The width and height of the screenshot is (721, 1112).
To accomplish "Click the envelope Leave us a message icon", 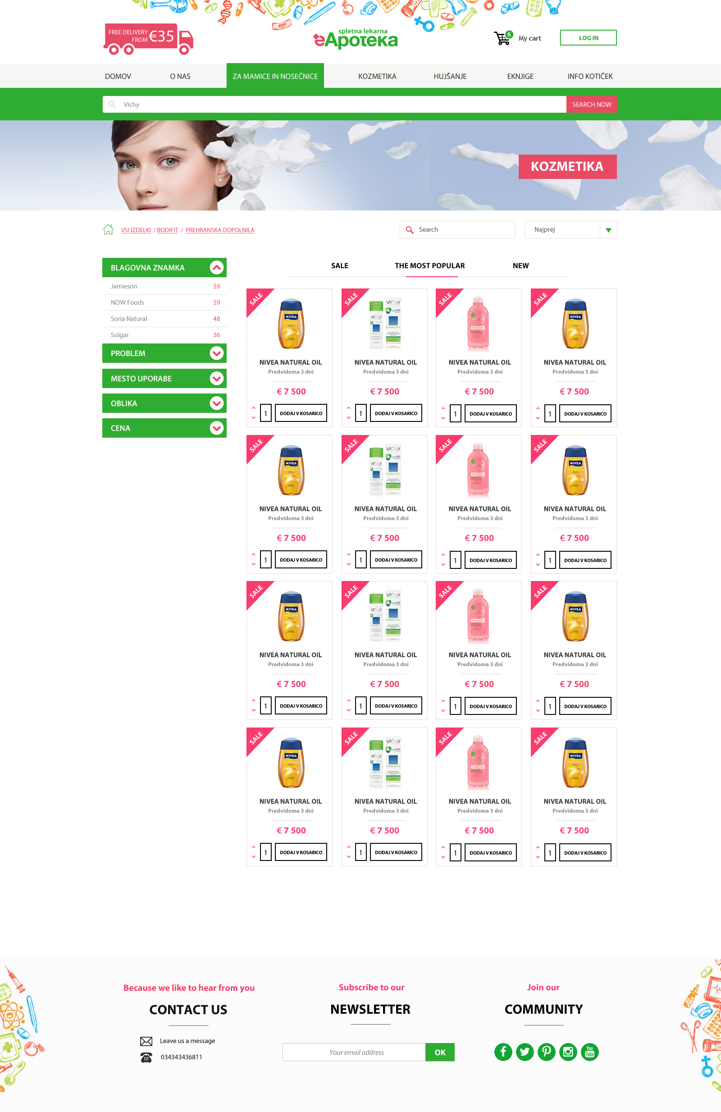I will (146, 1041).
